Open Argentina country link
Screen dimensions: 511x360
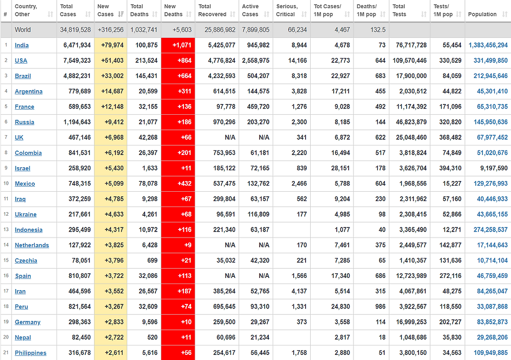(28, 91)
